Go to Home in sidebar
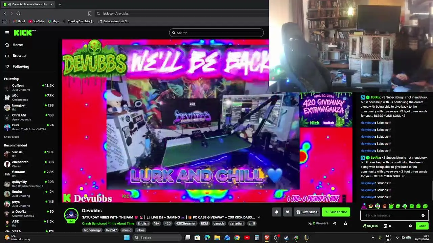The width and height of the screenshot is (433, 243). 18,45
